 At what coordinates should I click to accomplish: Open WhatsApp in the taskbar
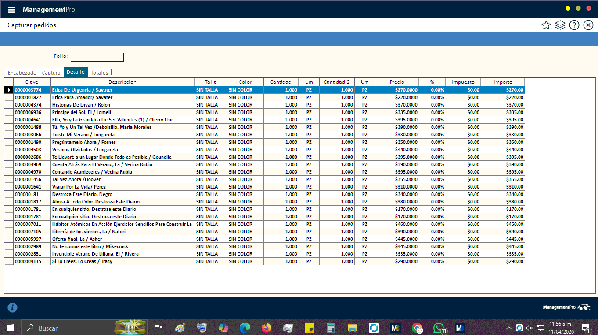pyautogui.click(x=439, y=328)
